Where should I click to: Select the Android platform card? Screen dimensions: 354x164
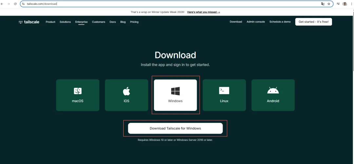click(273, 95)
